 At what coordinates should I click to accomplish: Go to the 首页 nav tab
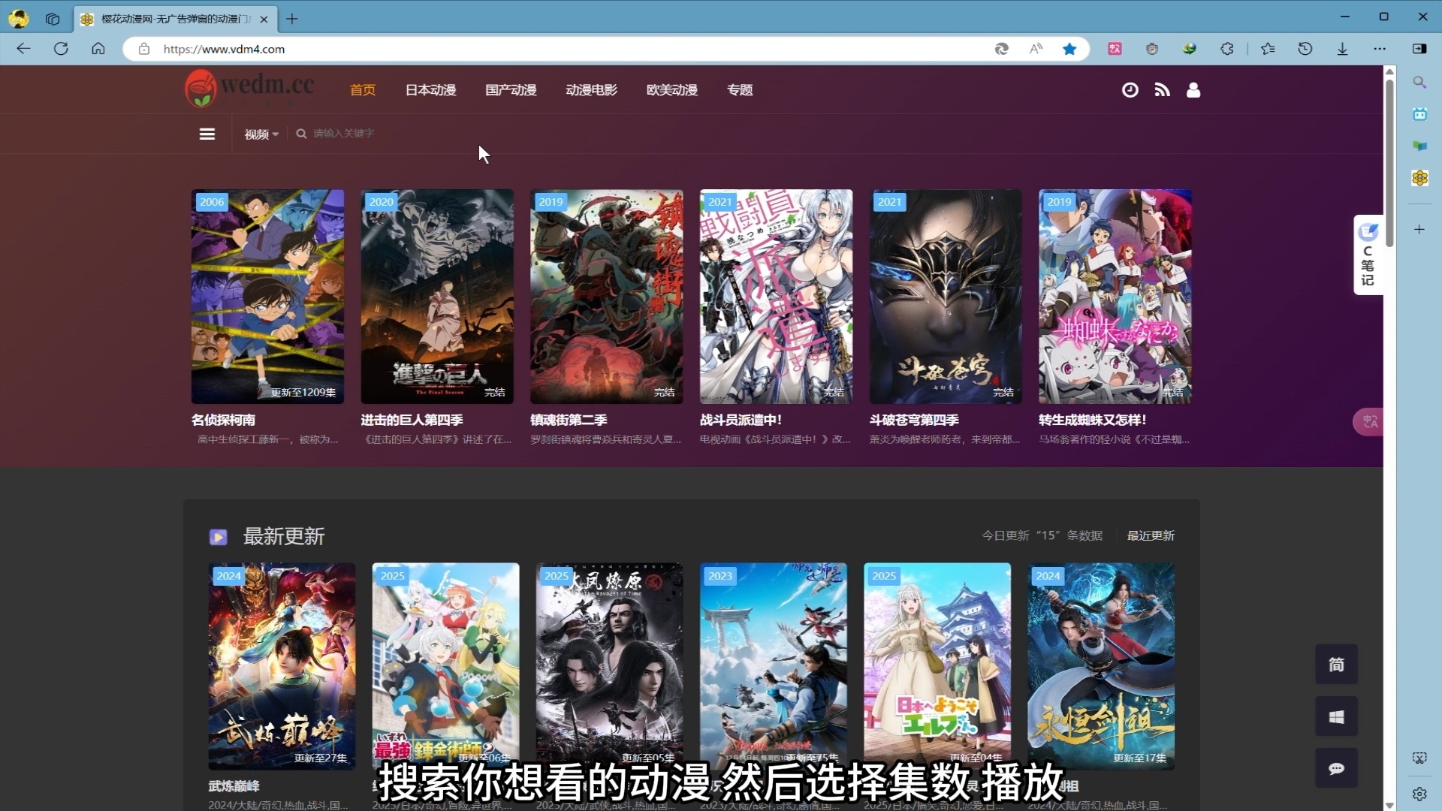tap(363, 90)
